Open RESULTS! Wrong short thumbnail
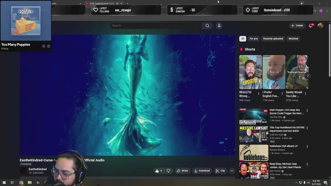This screenshot has height=186, width=331. (x=251, y=72)
